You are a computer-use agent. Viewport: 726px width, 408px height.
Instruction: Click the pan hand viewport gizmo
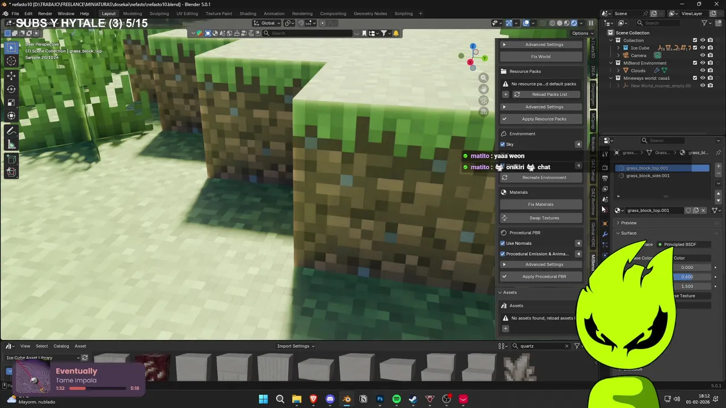click(x=483, y=89)
